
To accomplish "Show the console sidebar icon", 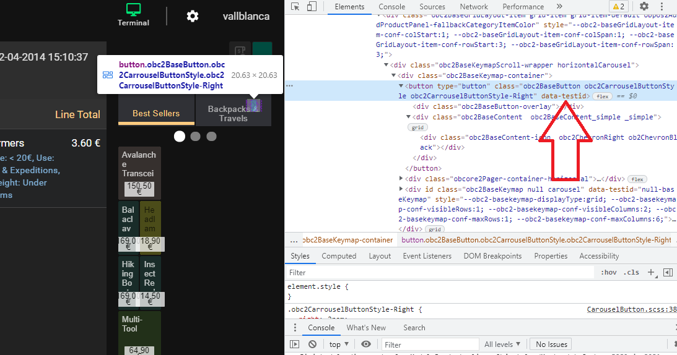I will click(295, 344).
